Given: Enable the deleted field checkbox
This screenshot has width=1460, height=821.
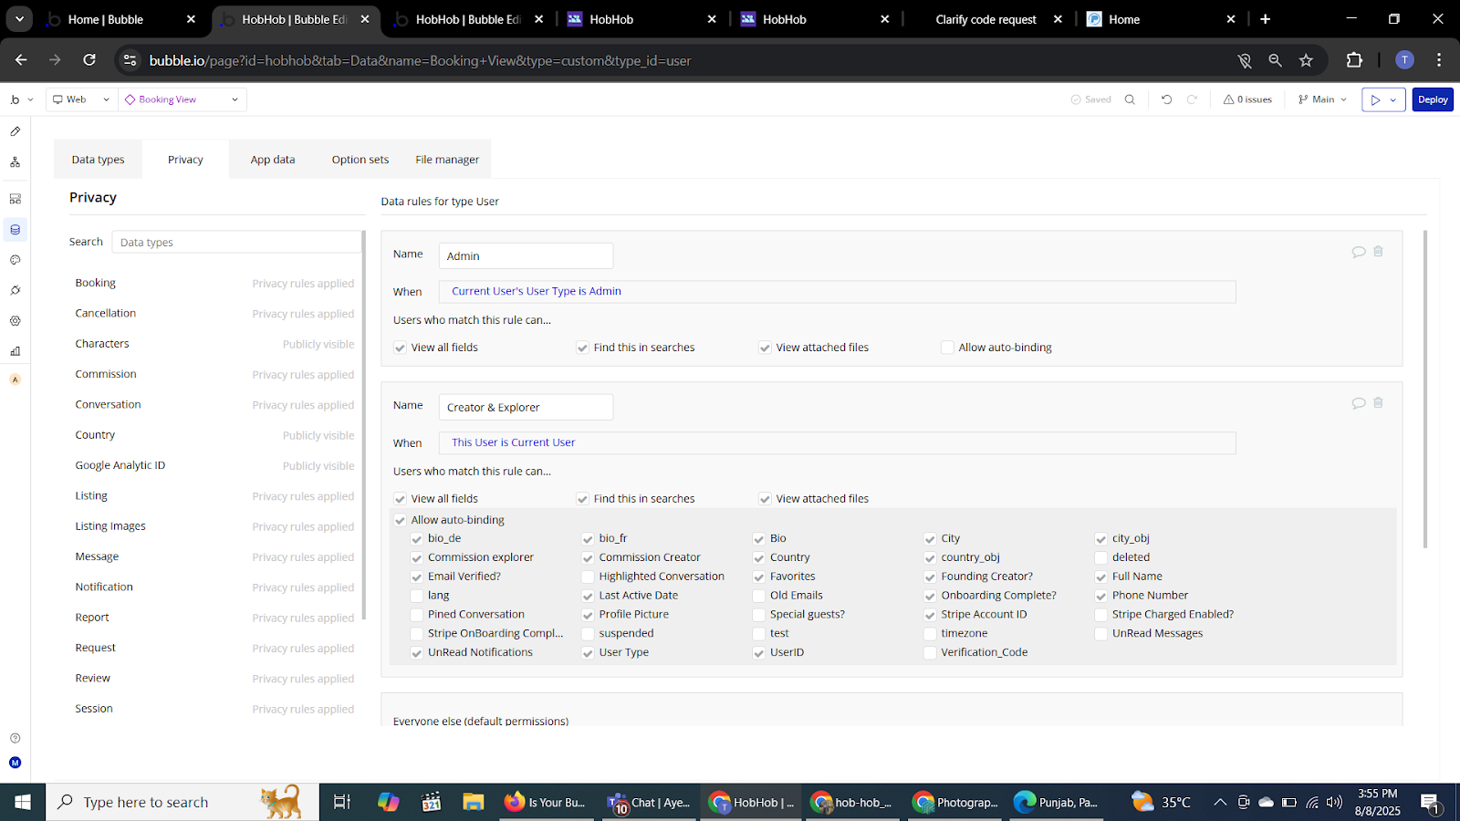Looking at the screenshot, I should [x=1101, y=557].
